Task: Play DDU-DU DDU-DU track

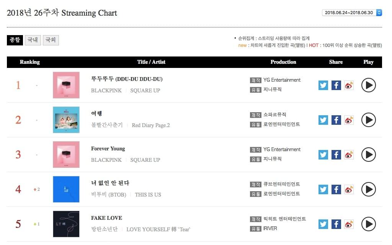Action: [368, 85]
